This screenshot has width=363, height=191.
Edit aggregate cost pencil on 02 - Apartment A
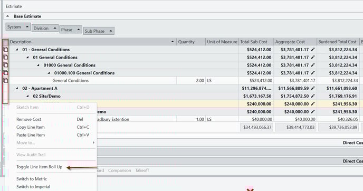(x=313, y=88)
